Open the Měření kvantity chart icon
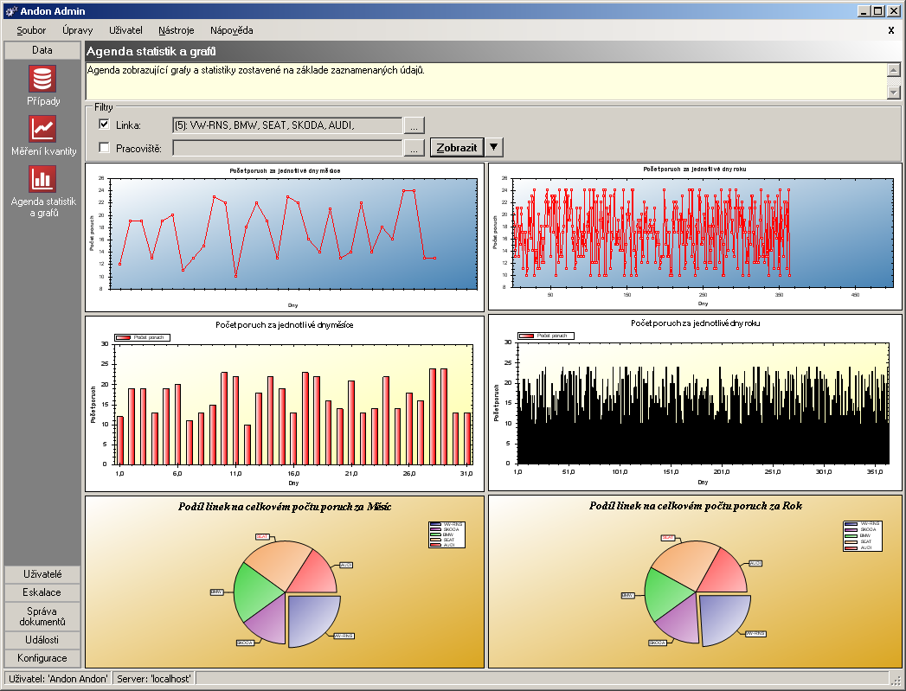Viewport: 906px width, 691px height. [42, 129]
